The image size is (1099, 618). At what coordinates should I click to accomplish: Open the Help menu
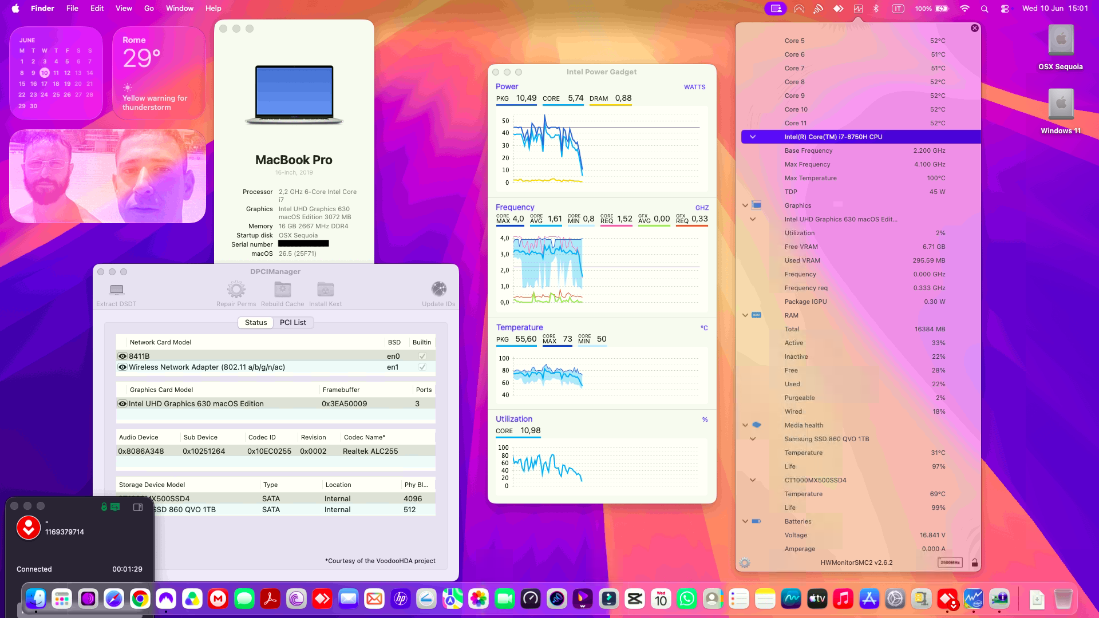coord(213,9)
